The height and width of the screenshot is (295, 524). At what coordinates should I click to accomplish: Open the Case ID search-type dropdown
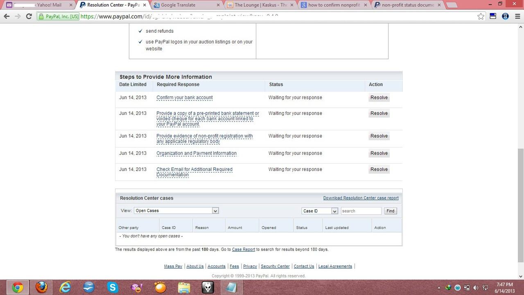[320, 211]
